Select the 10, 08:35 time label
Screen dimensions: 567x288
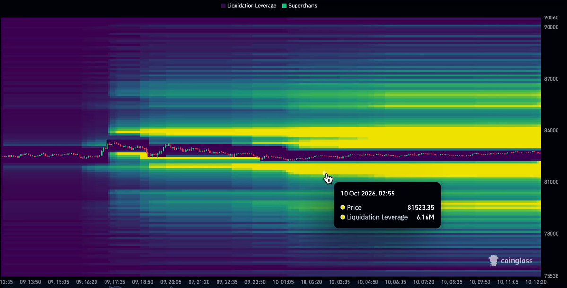point(451,282)
